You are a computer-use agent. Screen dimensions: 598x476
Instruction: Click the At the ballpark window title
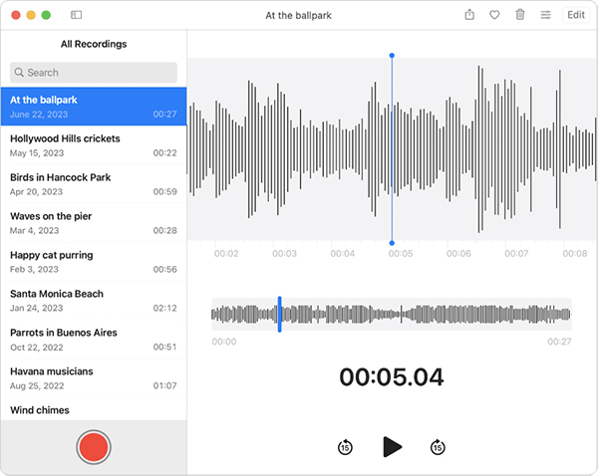pyautogui.click(x=299, y=16)
